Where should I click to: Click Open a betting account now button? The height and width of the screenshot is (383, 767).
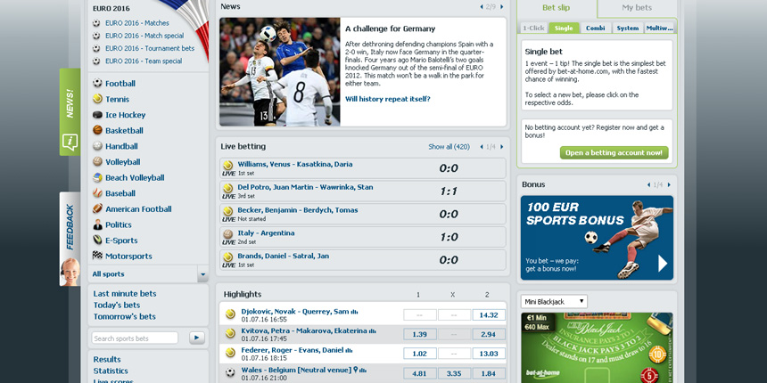(614, 153)
